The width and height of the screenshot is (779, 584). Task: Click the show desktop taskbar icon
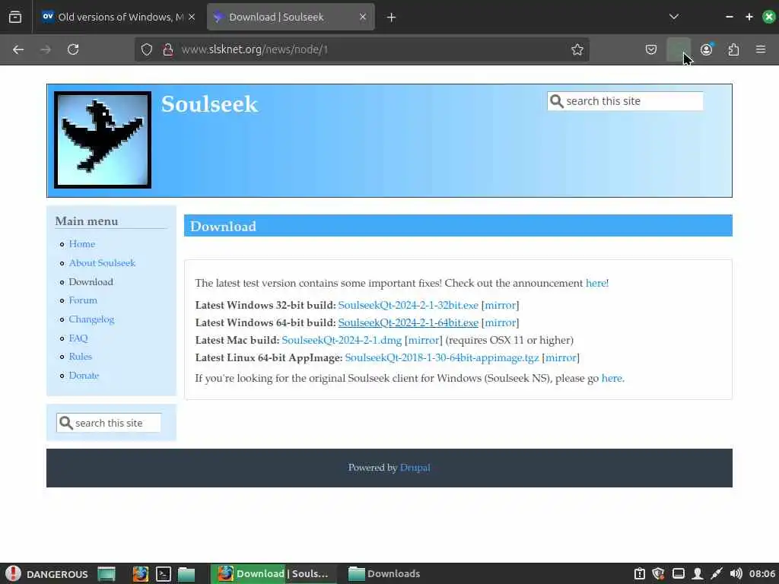107,574
